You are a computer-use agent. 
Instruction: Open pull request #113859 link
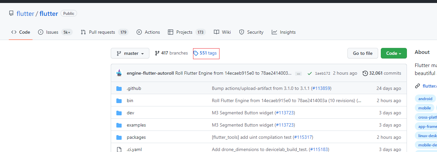(321, 88)
